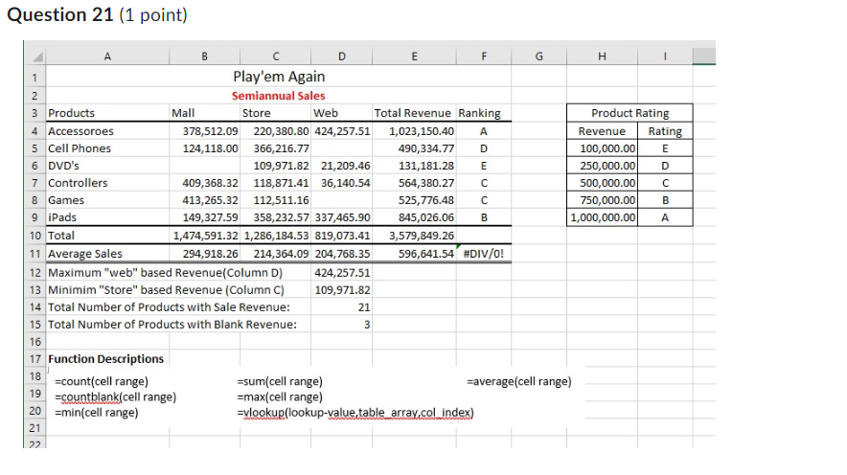The height and width of the screenshot is (475, 847).
Task: Click rating revenue 1,000,000.00
Action: pos(603,217)
